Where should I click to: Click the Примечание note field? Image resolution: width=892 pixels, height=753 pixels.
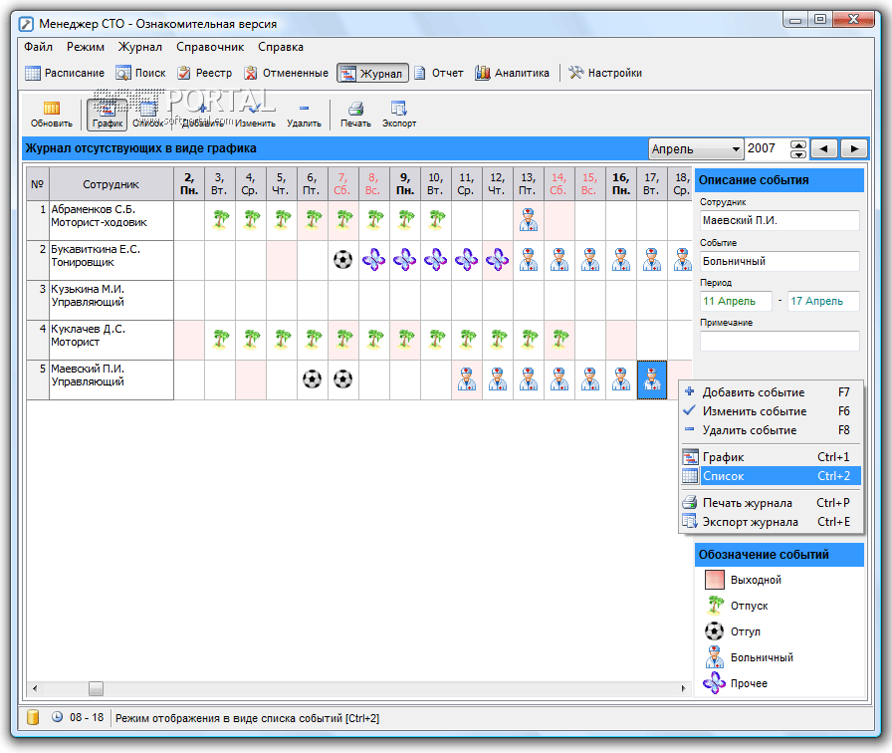click(x=779, y=341)
